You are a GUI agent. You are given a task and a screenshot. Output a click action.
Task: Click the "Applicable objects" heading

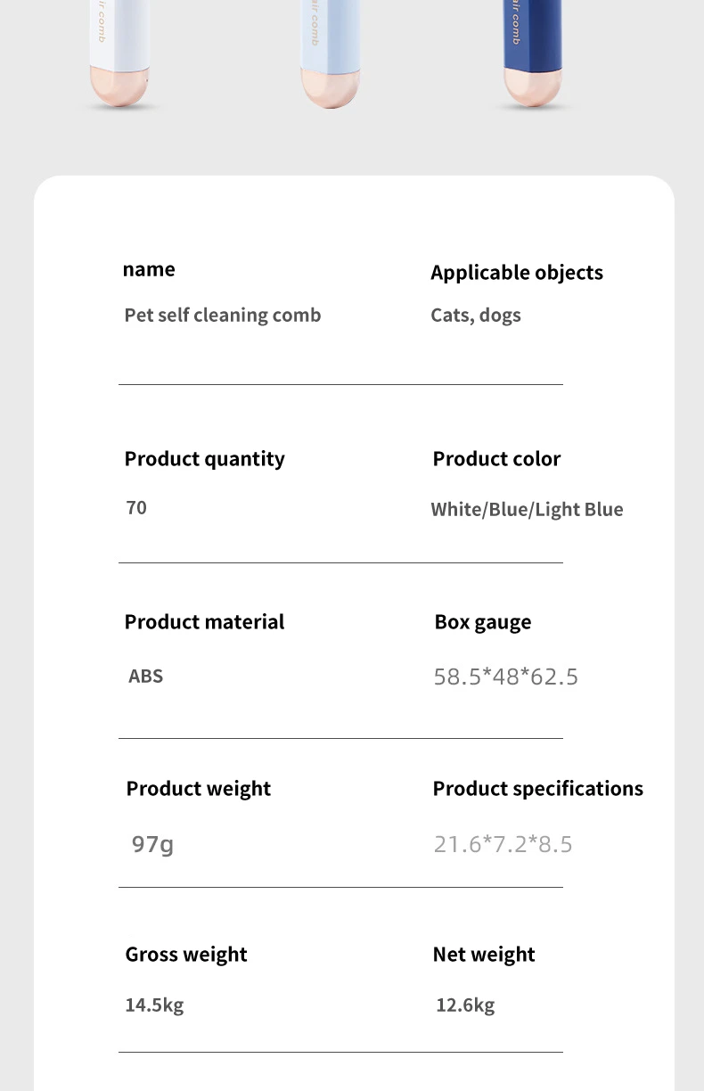pos(517,273)
